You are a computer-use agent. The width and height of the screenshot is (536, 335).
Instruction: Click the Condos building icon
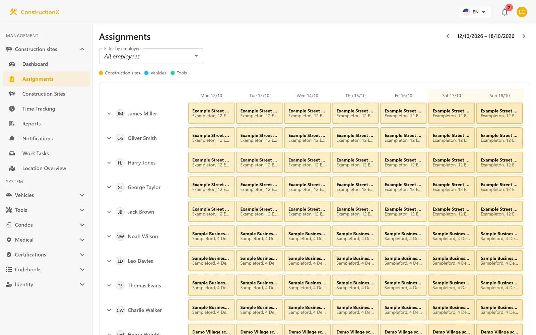(x=9, y=225)
